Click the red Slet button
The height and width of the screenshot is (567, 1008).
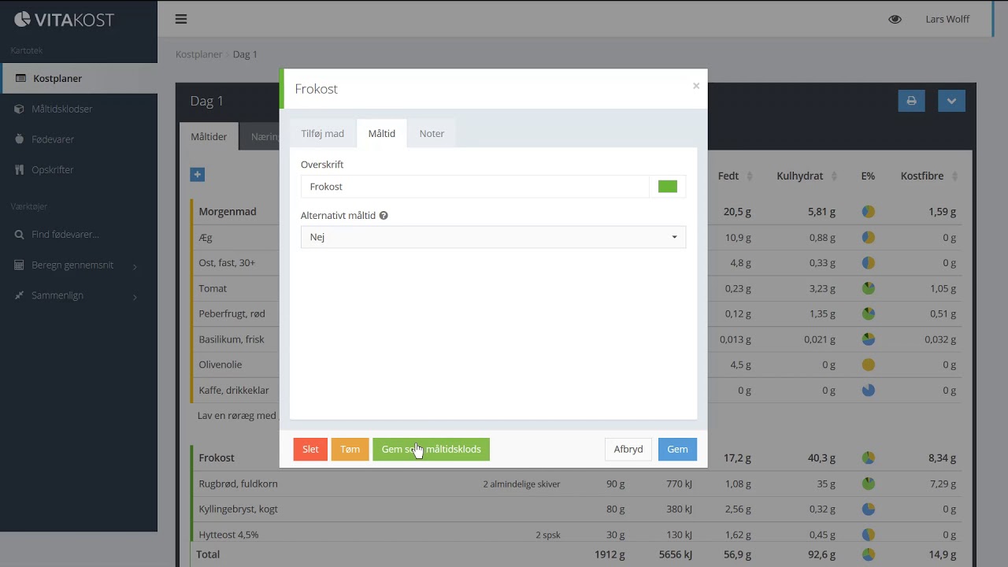pyautogui.click(x=310, y=450)
